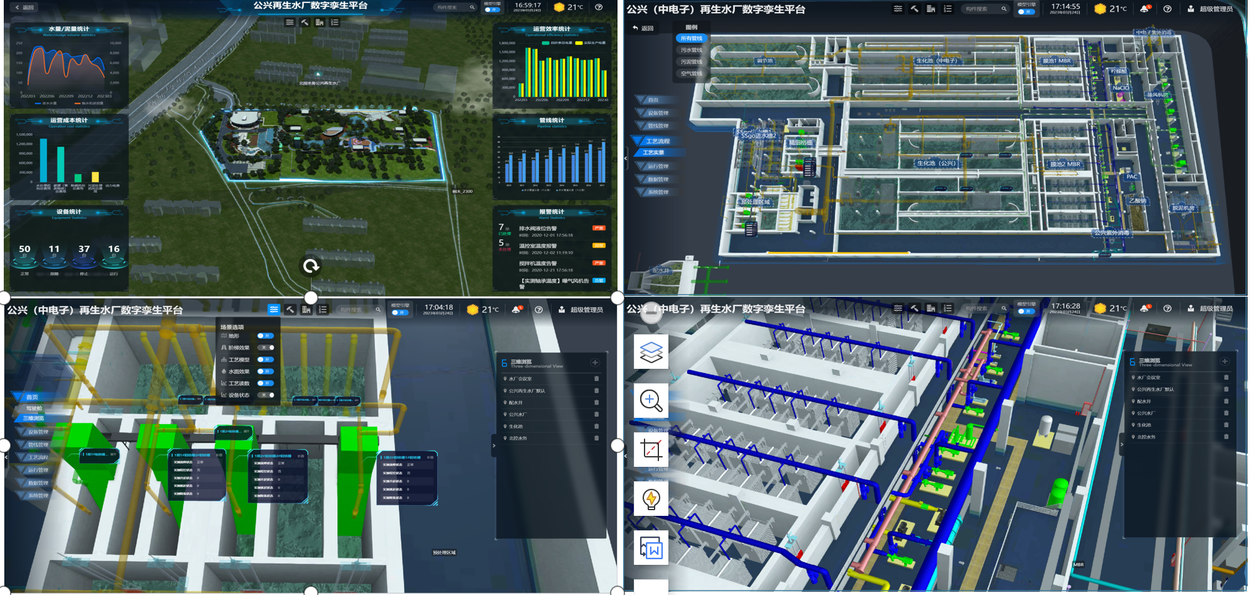Collapse the 三维浏览 side panel at 17:04:18
1252x595 pixels.
(x=494, y=445)
